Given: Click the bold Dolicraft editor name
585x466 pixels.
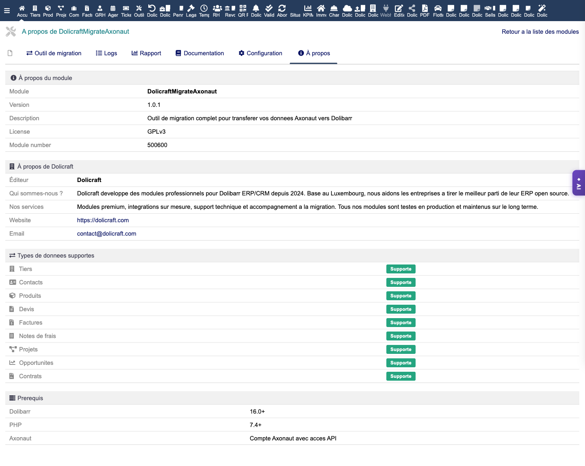Looking at the screenshot, I should click(x=89, y=180).
